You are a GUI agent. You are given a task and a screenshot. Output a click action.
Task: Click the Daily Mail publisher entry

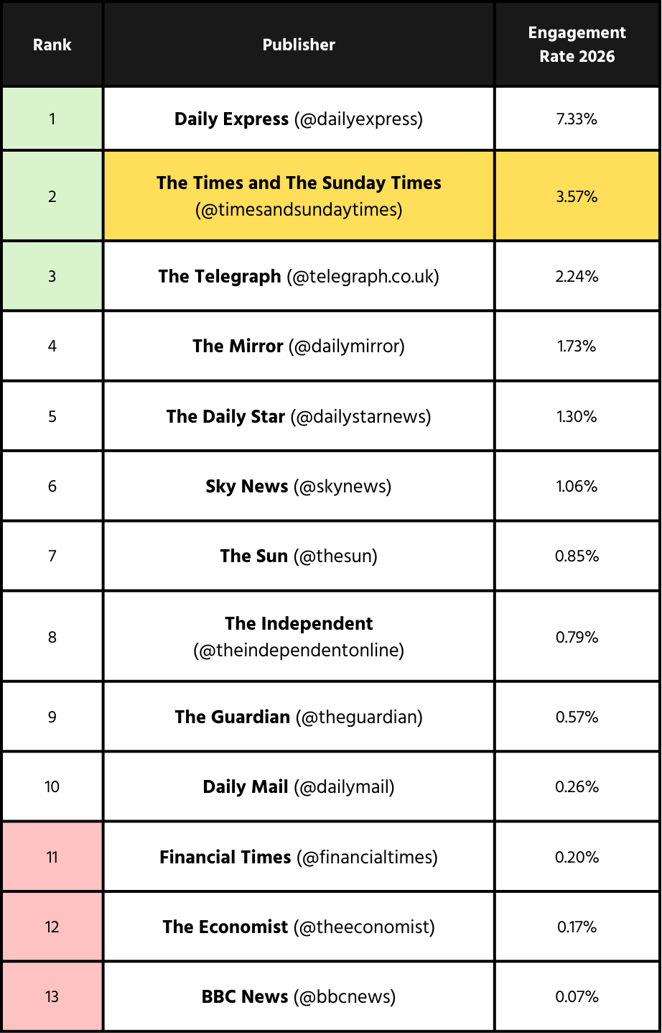pyautogui.click(x=299, y=786)
